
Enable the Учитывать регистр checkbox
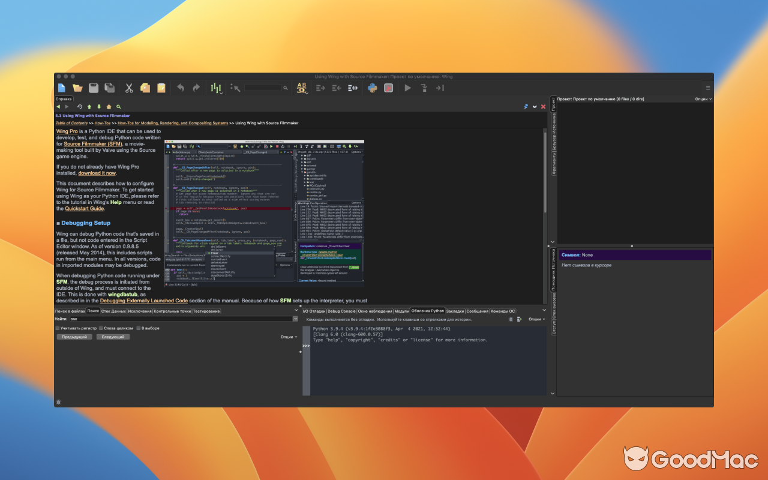tap(58, 328)
